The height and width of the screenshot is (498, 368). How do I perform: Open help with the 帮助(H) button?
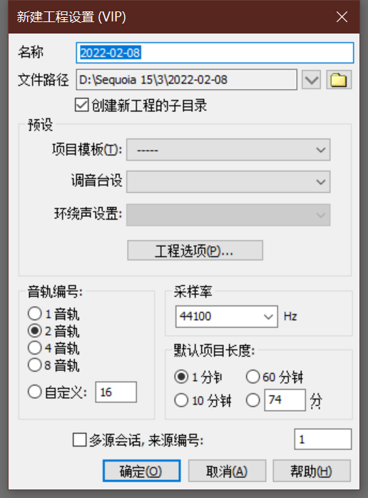click(x=312, y=471)
